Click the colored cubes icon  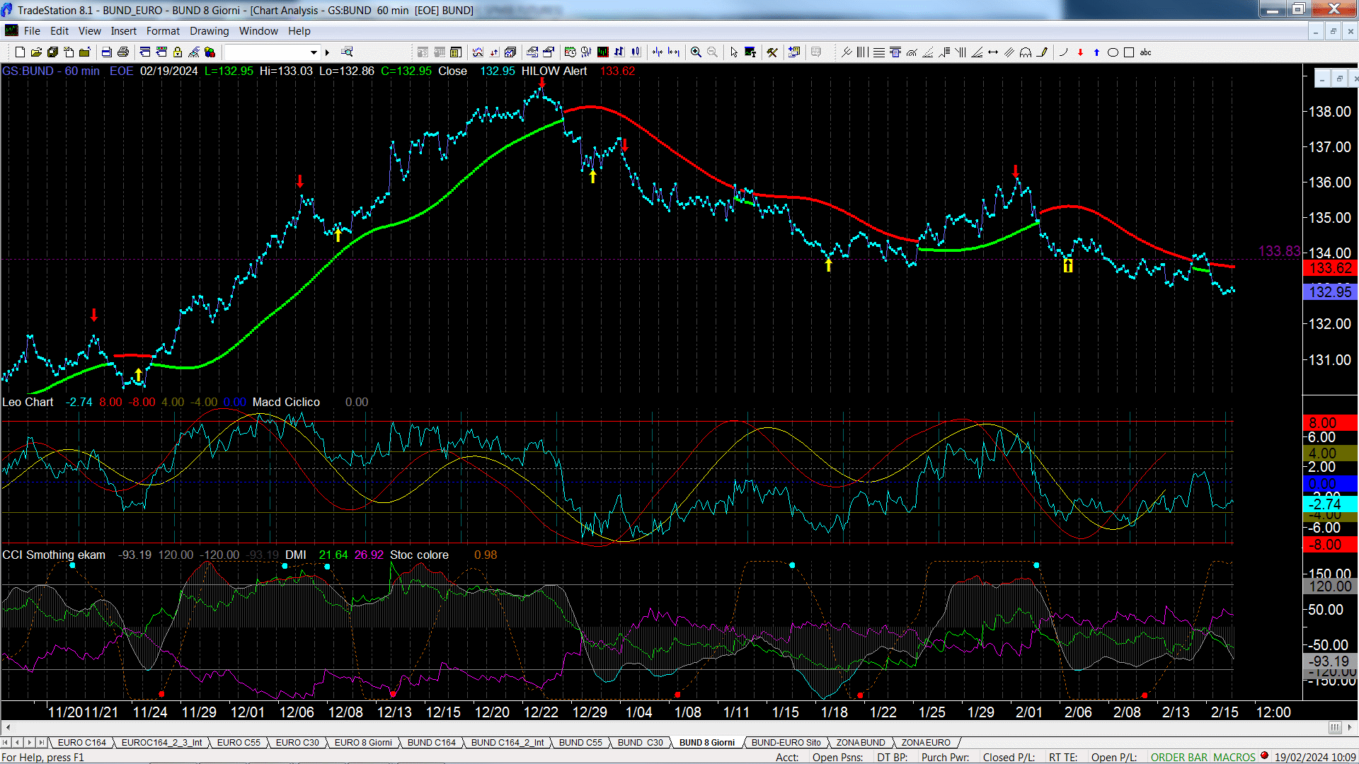[x=210, y=52]
